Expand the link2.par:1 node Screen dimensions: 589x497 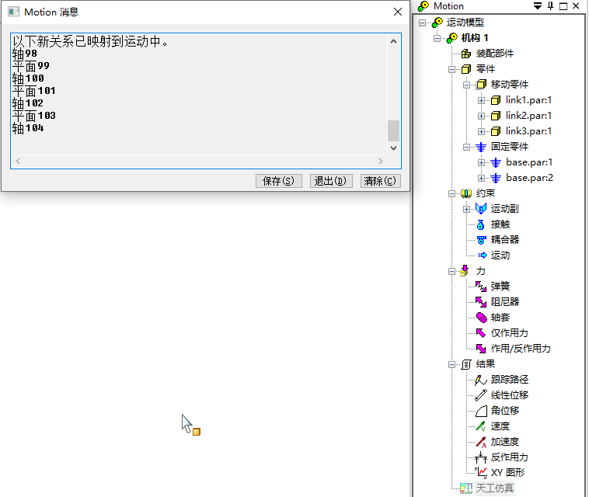(x=481, y=116)
